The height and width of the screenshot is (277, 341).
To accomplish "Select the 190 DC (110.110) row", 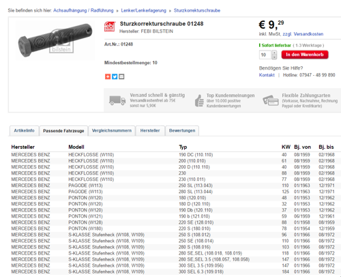I will (x=175, y=155).
